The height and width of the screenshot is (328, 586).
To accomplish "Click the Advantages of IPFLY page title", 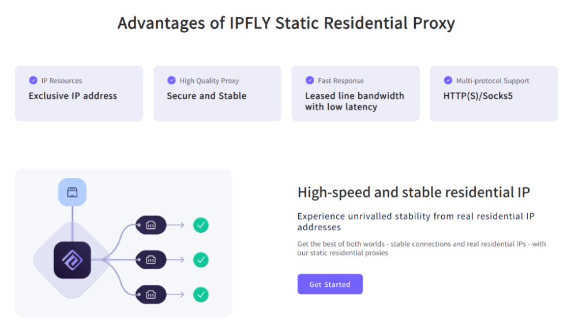I will 286,23.
